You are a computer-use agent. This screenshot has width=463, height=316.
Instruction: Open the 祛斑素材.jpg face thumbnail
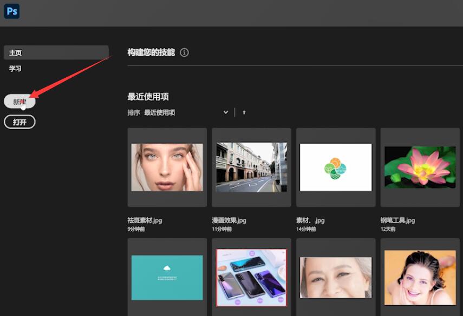(167, 167)
